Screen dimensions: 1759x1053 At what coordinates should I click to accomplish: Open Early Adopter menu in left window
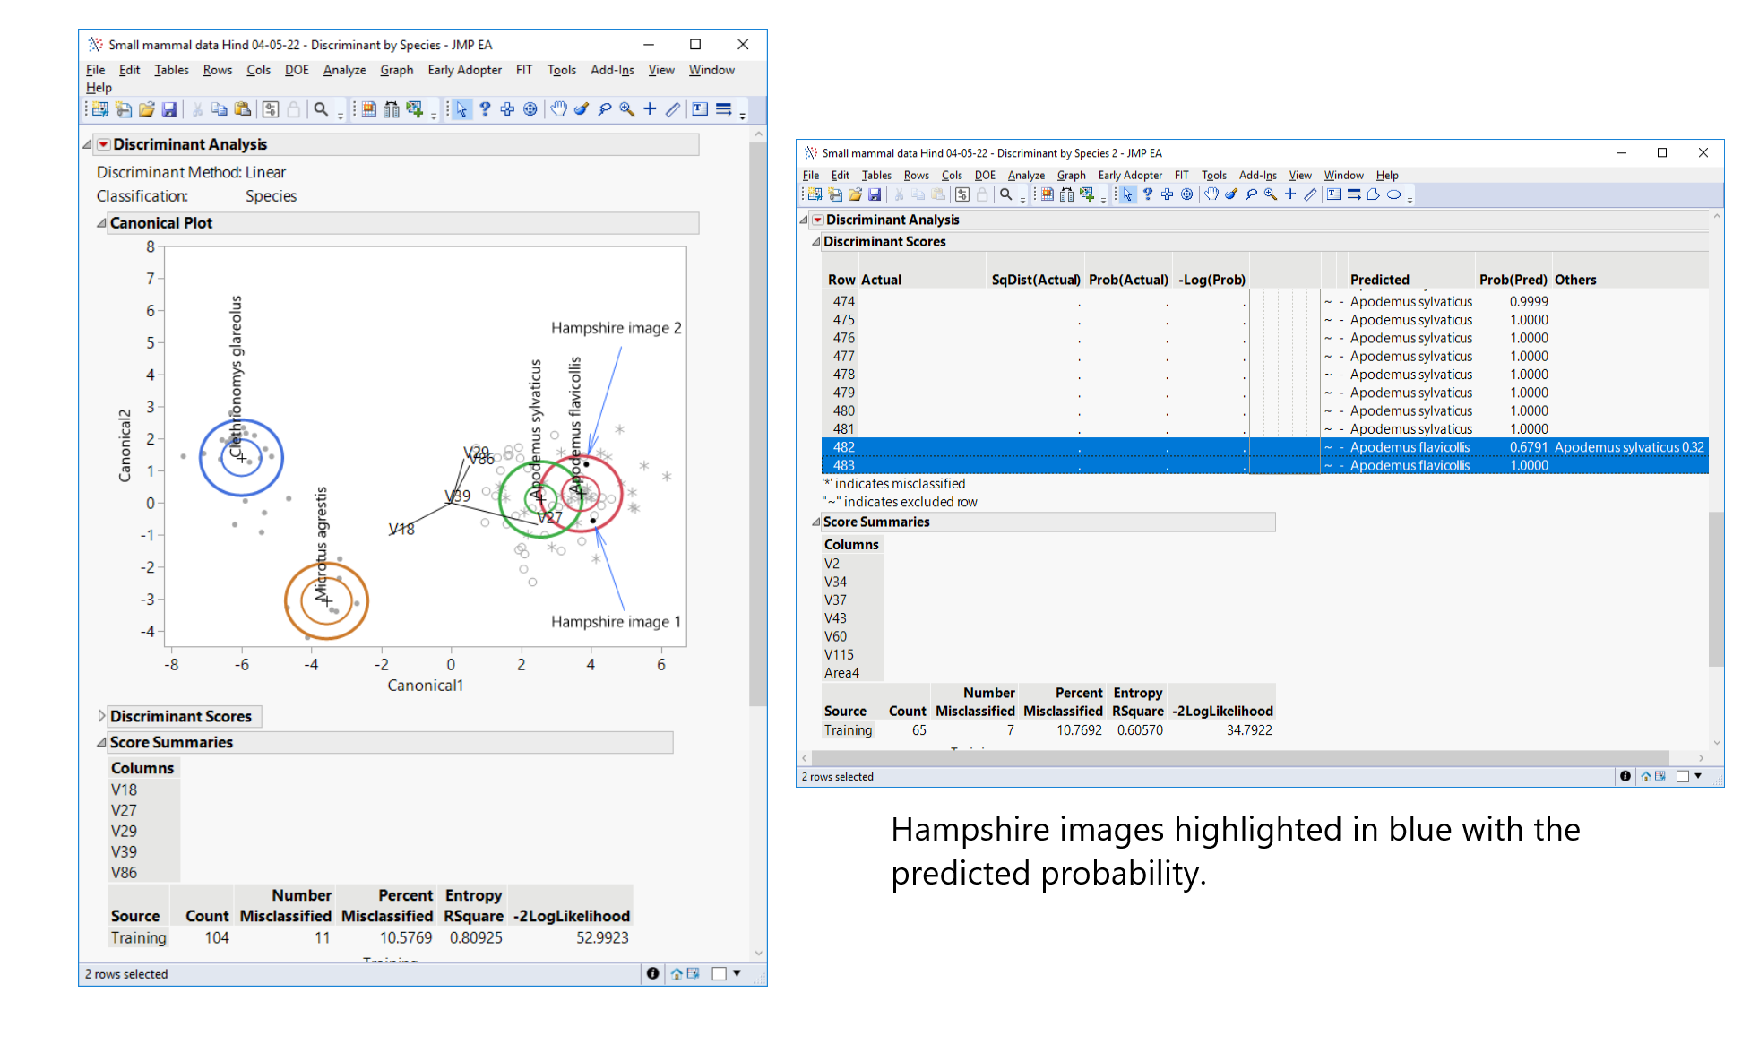tap(464, 70)
